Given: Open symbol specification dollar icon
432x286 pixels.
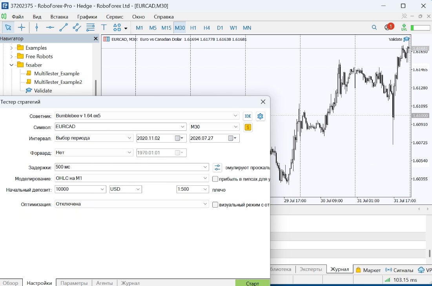Looking at the screenshot, I should 248,127.
